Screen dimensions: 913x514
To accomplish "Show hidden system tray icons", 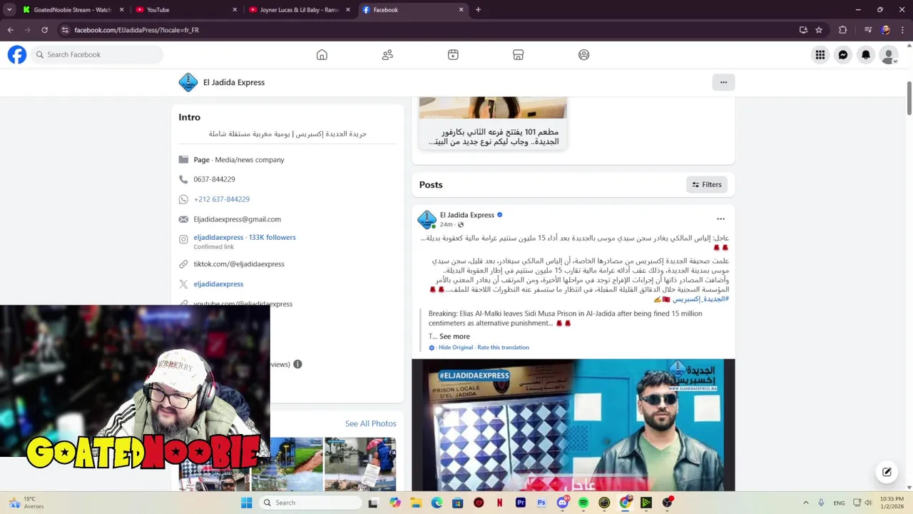I will pyautogui.click(x=806, y=503).
